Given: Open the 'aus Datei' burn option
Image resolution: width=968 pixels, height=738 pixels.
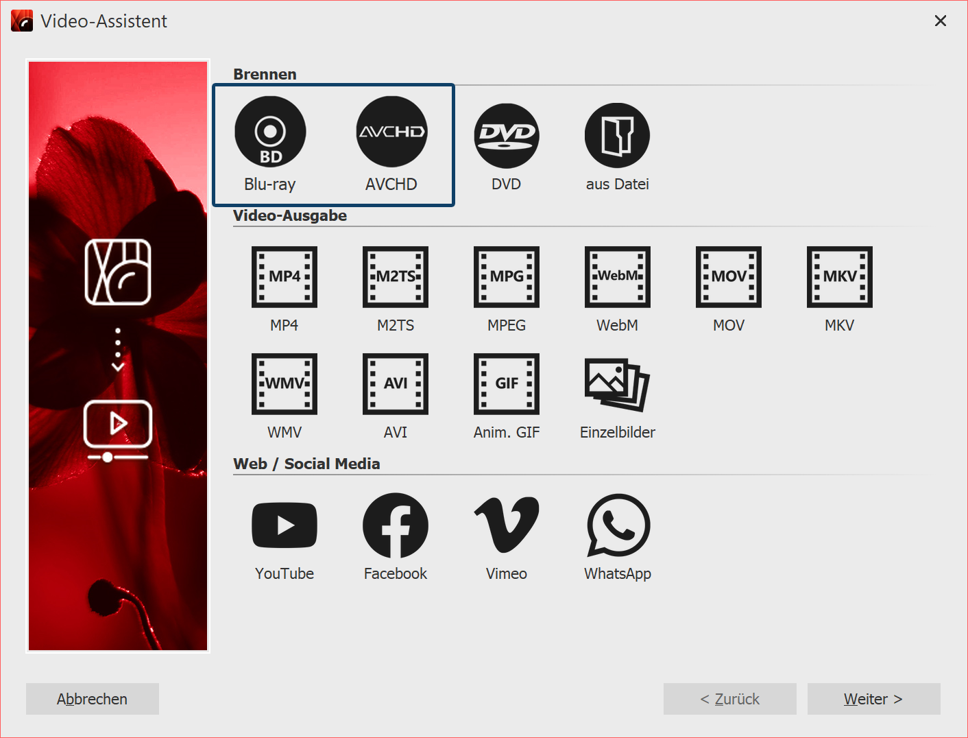Looking at the screenshot, I should point(616,135).
